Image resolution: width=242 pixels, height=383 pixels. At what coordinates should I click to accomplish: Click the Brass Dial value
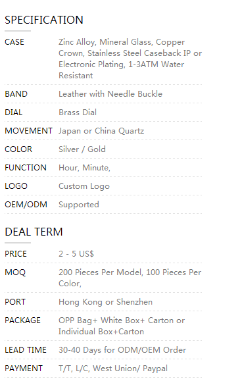coord(78,113)
